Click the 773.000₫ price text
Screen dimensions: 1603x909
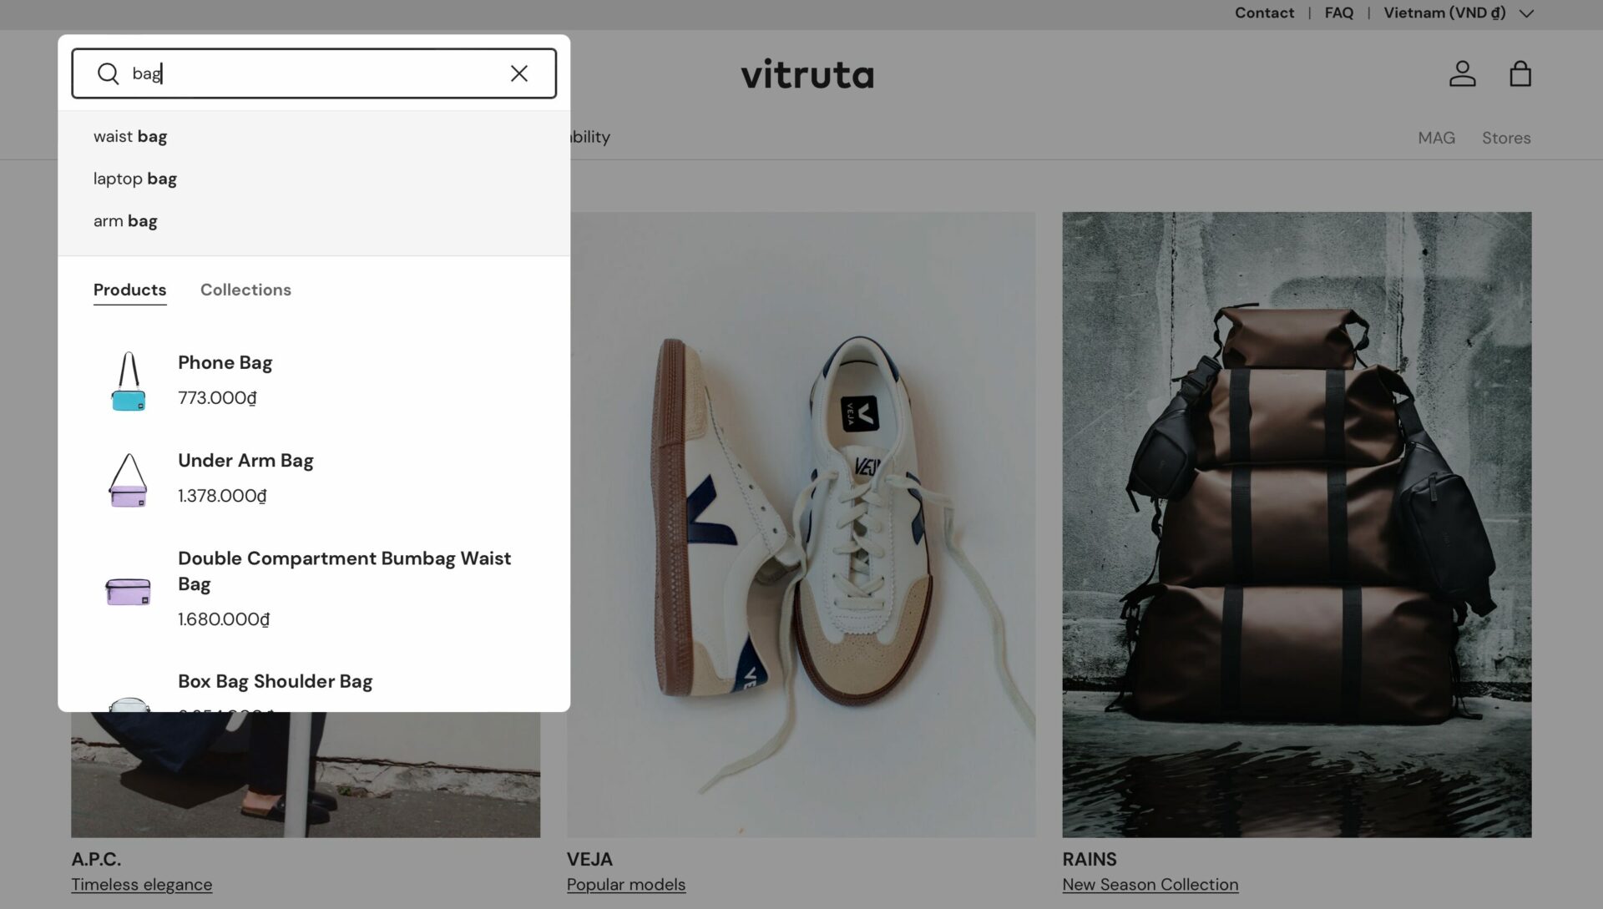click(x=217, y=398)
